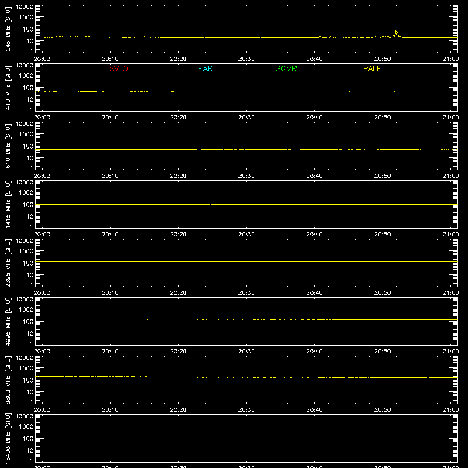Viewport: 468px width, 468px height.
Task: Click the 20:40 tick label under 4995 MHz plot
Action: click(314, 352)
